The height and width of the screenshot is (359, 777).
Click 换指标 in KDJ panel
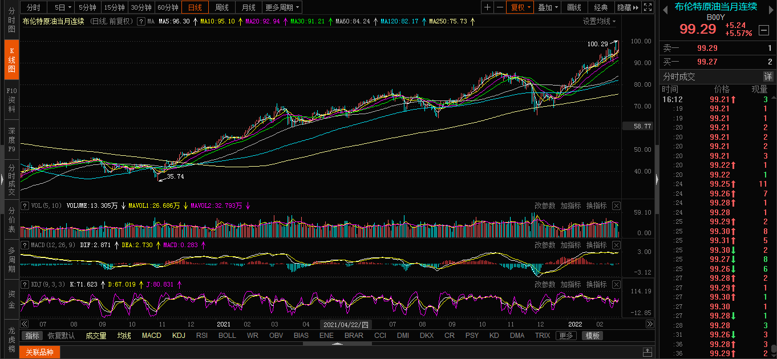pos(597,284)
